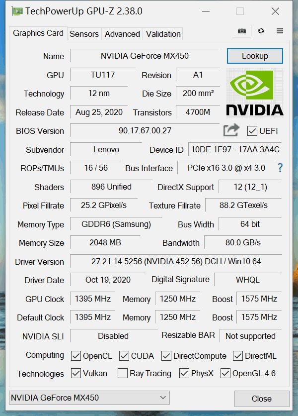The image size is (298, 416).
Task: Click the BIOS export share icon
Action: point(231,130)
